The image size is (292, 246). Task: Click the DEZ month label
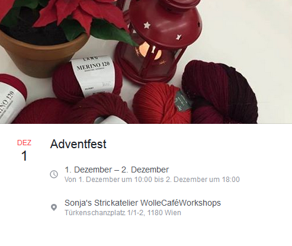pyautogui.click(x=24, y=143)
